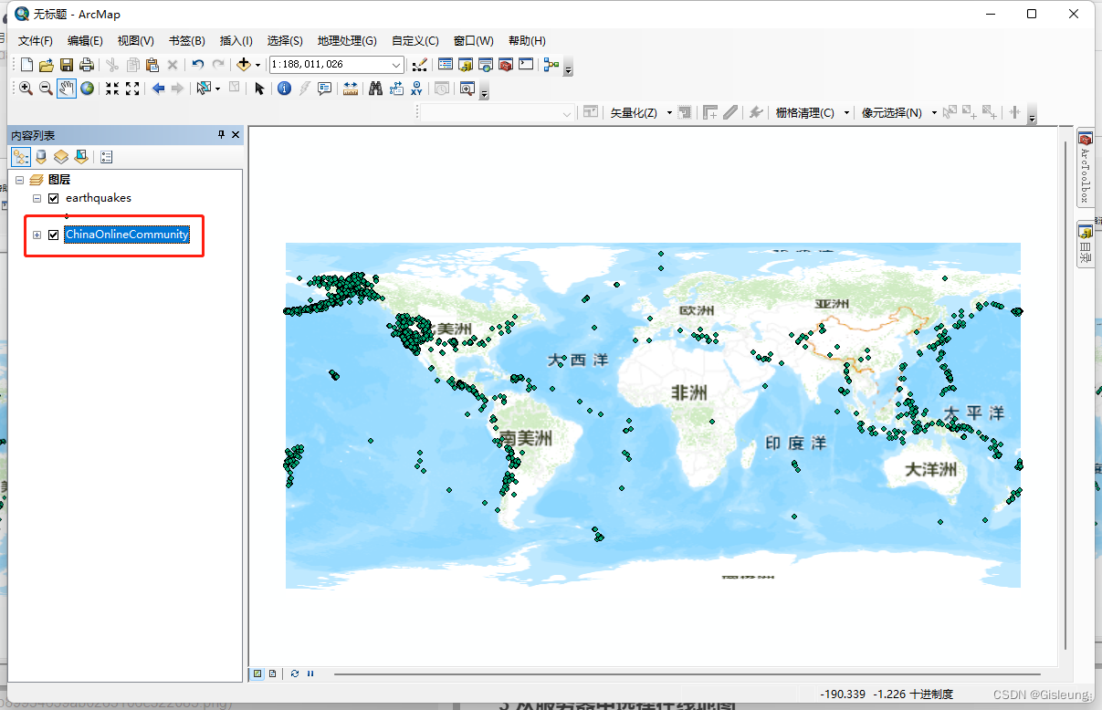This screenshot has height=710, width=1102.
Task: Click the New map document icon
Action: click(x=26, y=65)
